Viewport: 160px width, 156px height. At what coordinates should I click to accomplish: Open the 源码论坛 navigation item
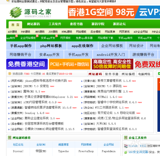click(119, 24)
